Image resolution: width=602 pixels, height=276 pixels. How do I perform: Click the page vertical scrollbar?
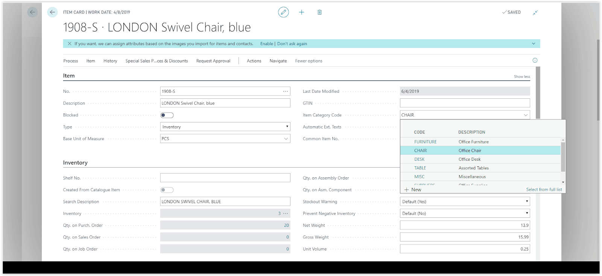pos(598,80)
